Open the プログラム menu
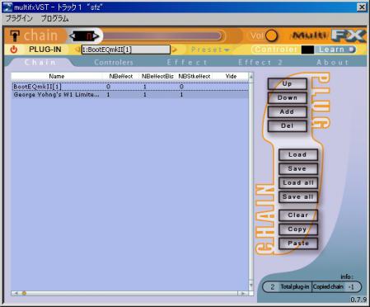Image resolution: width=370 pixels, height=307 pixels. [x=54, y=18]
